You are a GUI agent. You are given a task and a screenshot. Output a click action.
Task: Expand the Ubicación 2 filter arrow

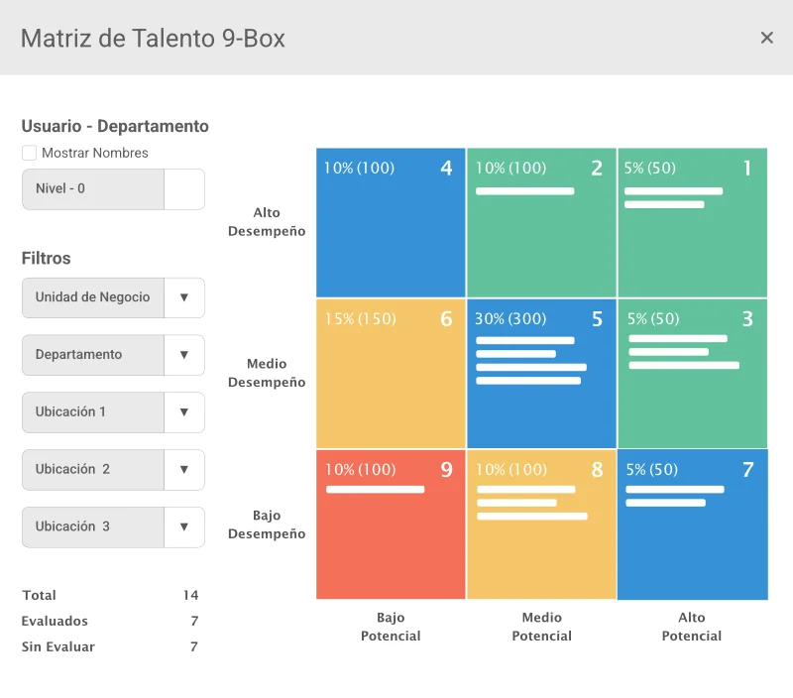tap(183, 470)
